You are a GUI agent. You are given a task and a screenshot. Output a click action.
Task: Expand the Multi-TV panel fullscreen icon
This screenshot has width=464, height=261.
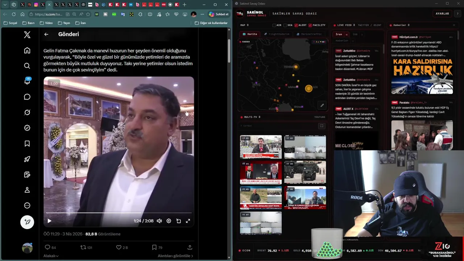click(322, 126)
